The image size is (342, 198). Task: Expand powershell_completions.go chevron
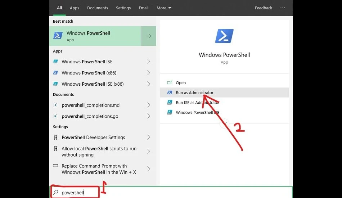point(149,116)
